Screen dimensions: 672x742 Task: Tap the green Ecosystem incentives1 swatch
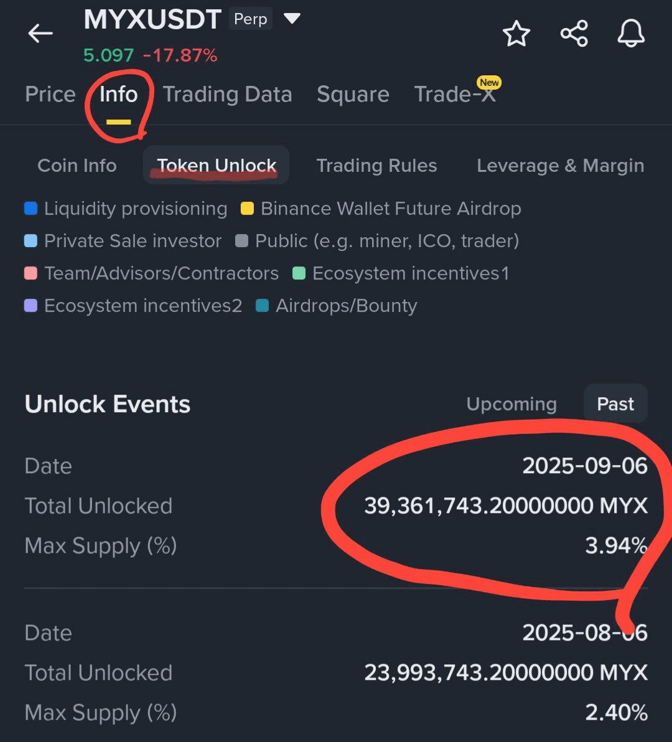pyautogui.click(x=299, y=273)
